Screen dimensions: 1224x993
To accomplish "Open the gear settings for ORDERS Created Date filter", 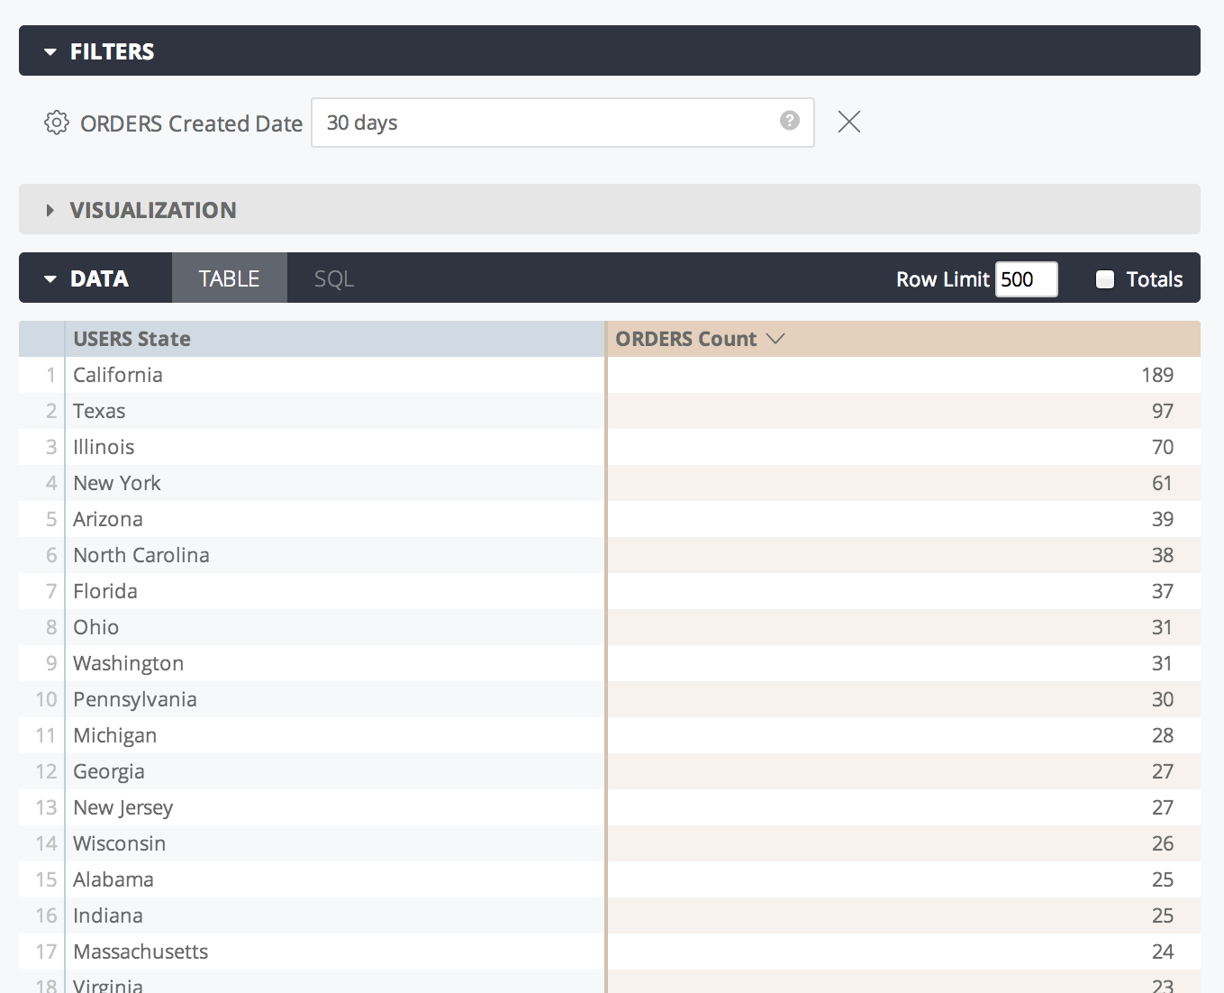I will click(x=56, y=123).
